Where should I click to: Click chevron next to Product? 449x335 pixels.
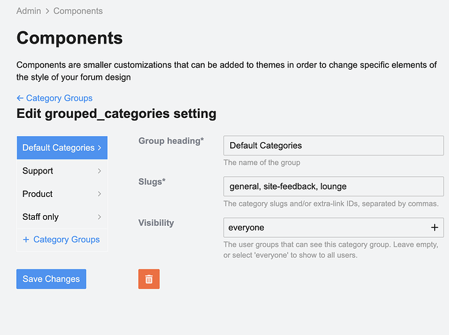pos(99,194)
